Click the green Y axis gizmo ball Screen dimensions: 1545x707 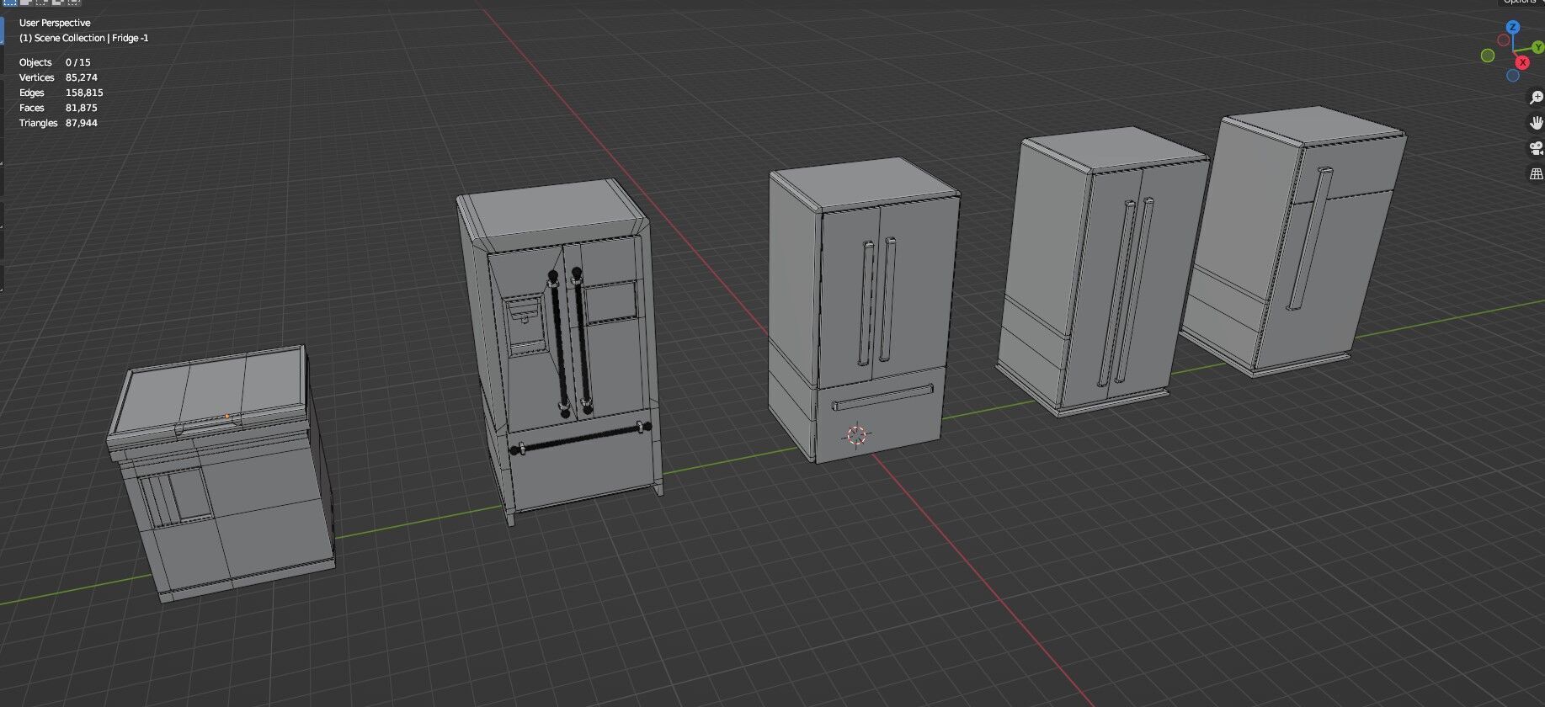pos(1537,48)
